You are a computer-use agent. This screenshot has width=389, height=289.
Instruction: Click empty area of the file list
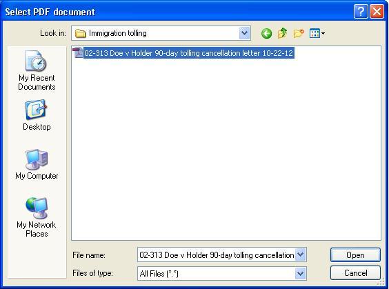[x=226, y=149]
